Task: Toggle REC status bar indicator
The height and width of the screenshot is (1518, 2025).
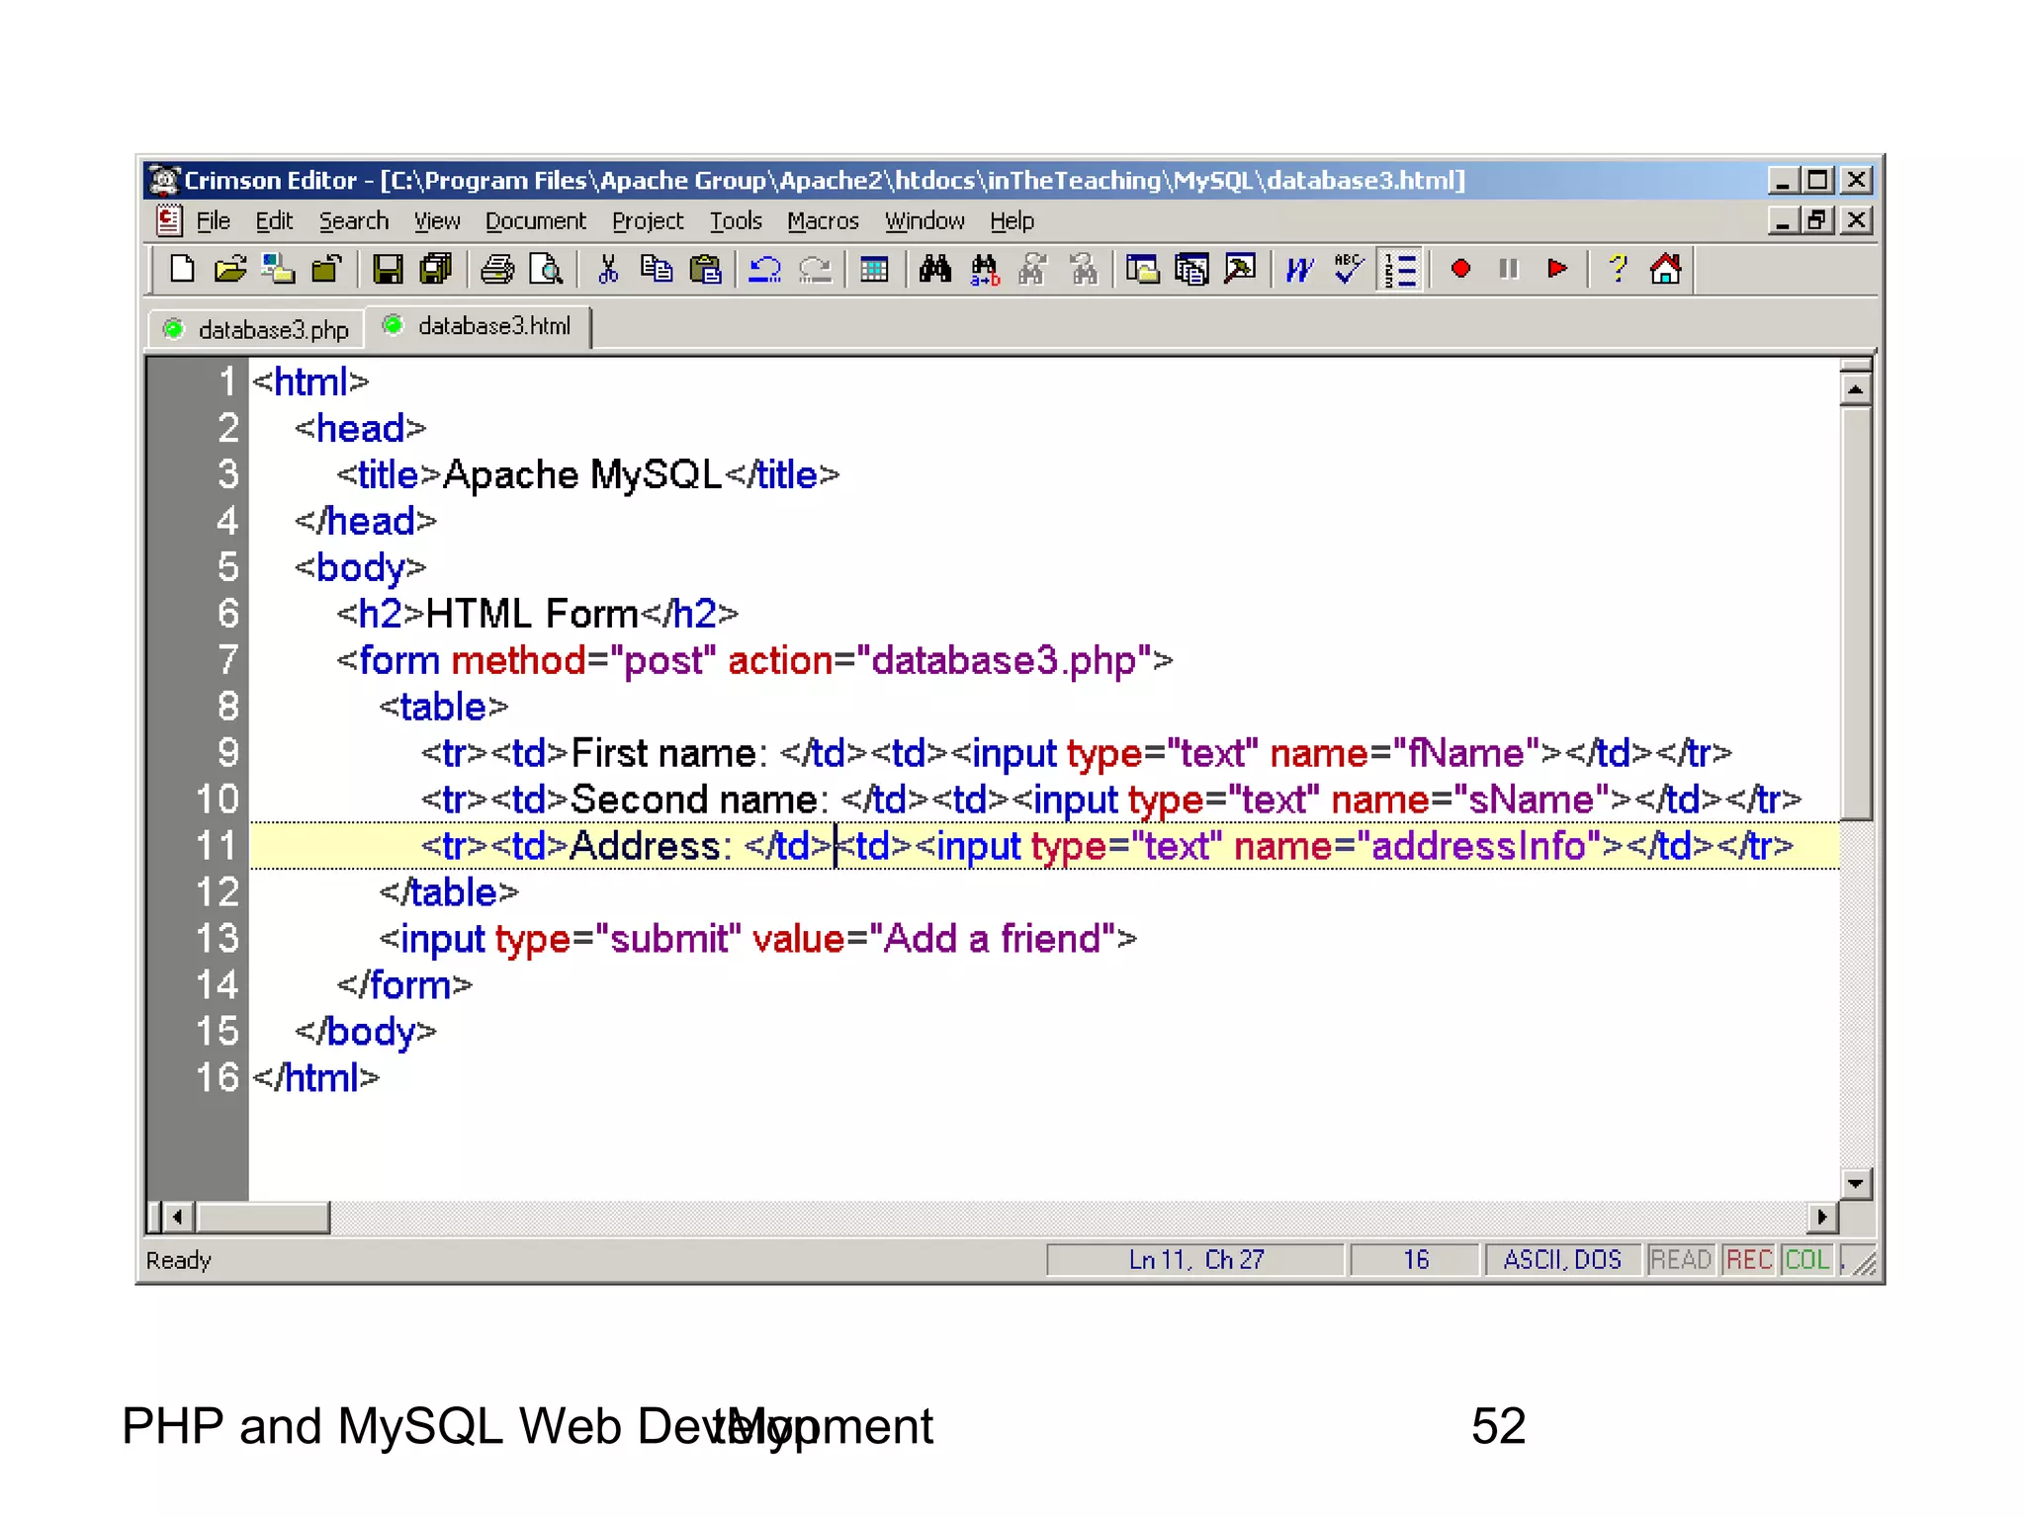Action: [x=1748, y=1260]
